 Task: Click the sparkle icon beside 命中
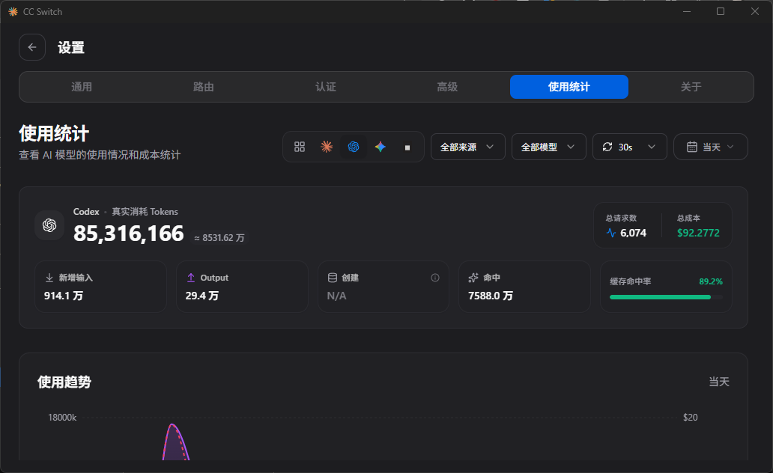point(473,278)
